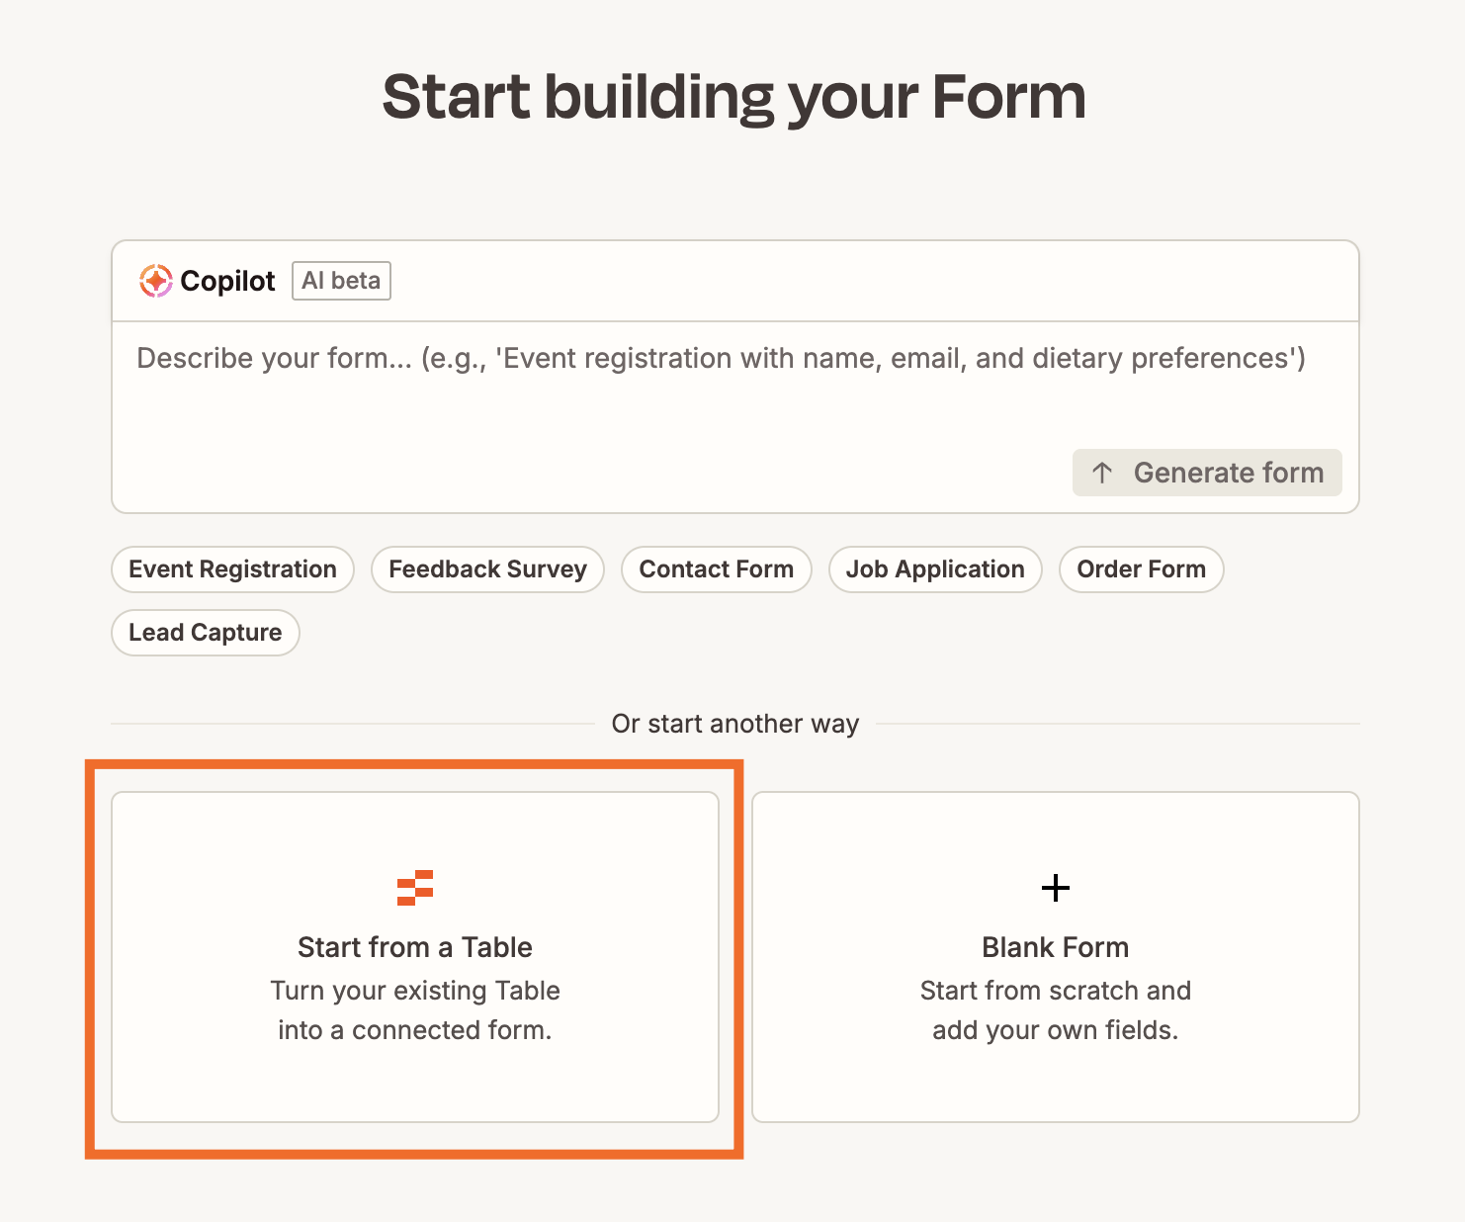Click the connected form description text
Image resolution: width=1465 pixels, height=1222 pixels.
click(x=415, y=1009)
